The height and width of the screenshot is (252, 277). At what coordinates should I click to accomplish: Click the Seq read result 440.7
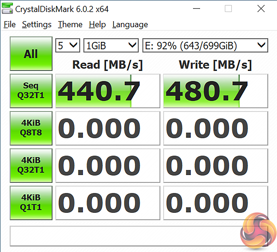(108, 91)
